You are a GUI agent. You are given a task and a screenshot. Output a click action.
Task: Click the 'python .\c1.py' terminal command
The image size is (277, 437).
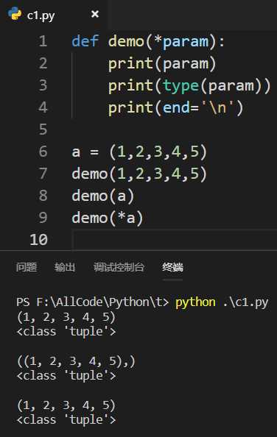[x=222, y=302]
